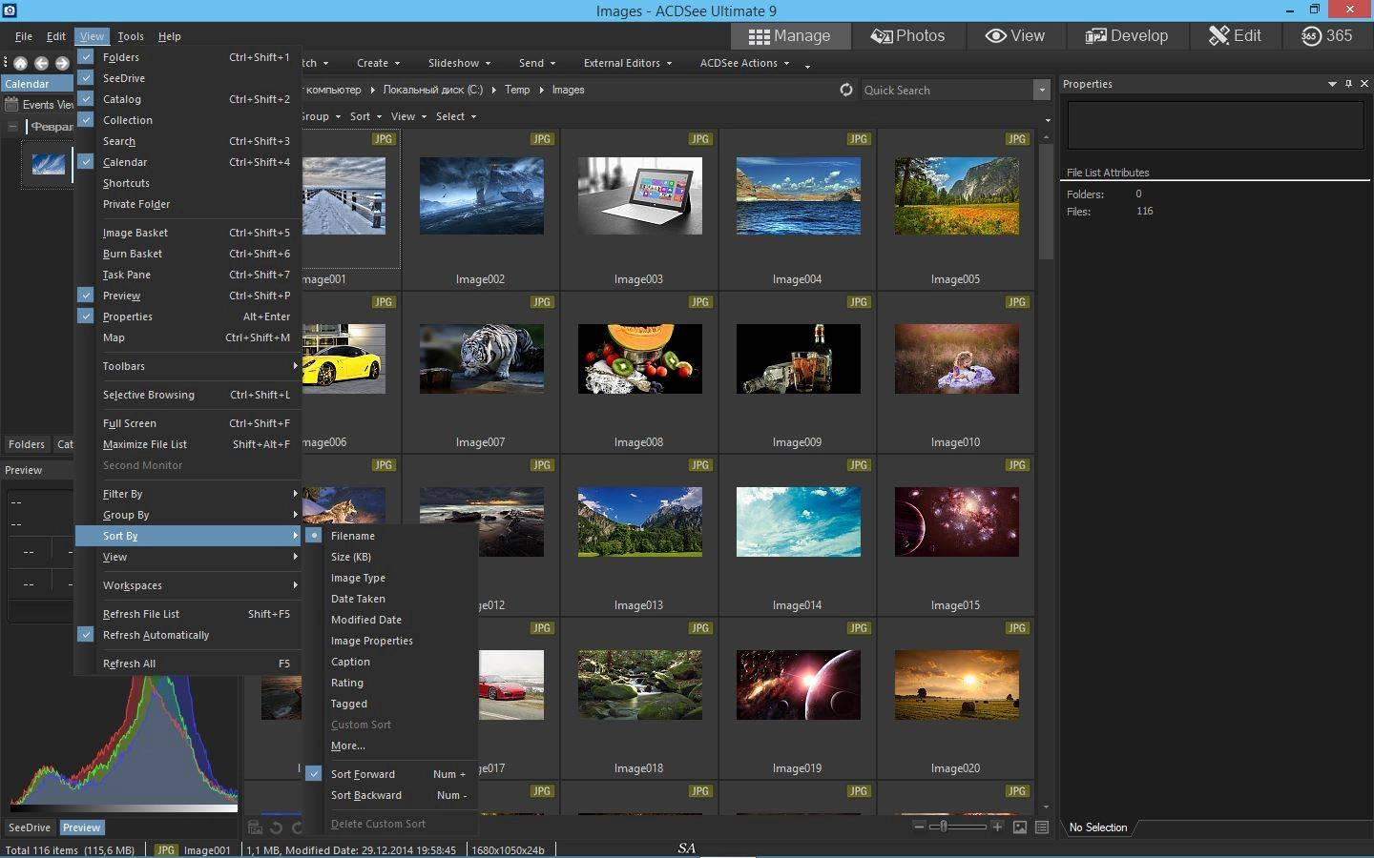The image size is (1374, 858).
Task: Choose Sort by Size (KB)
Action: pos(391,557)
